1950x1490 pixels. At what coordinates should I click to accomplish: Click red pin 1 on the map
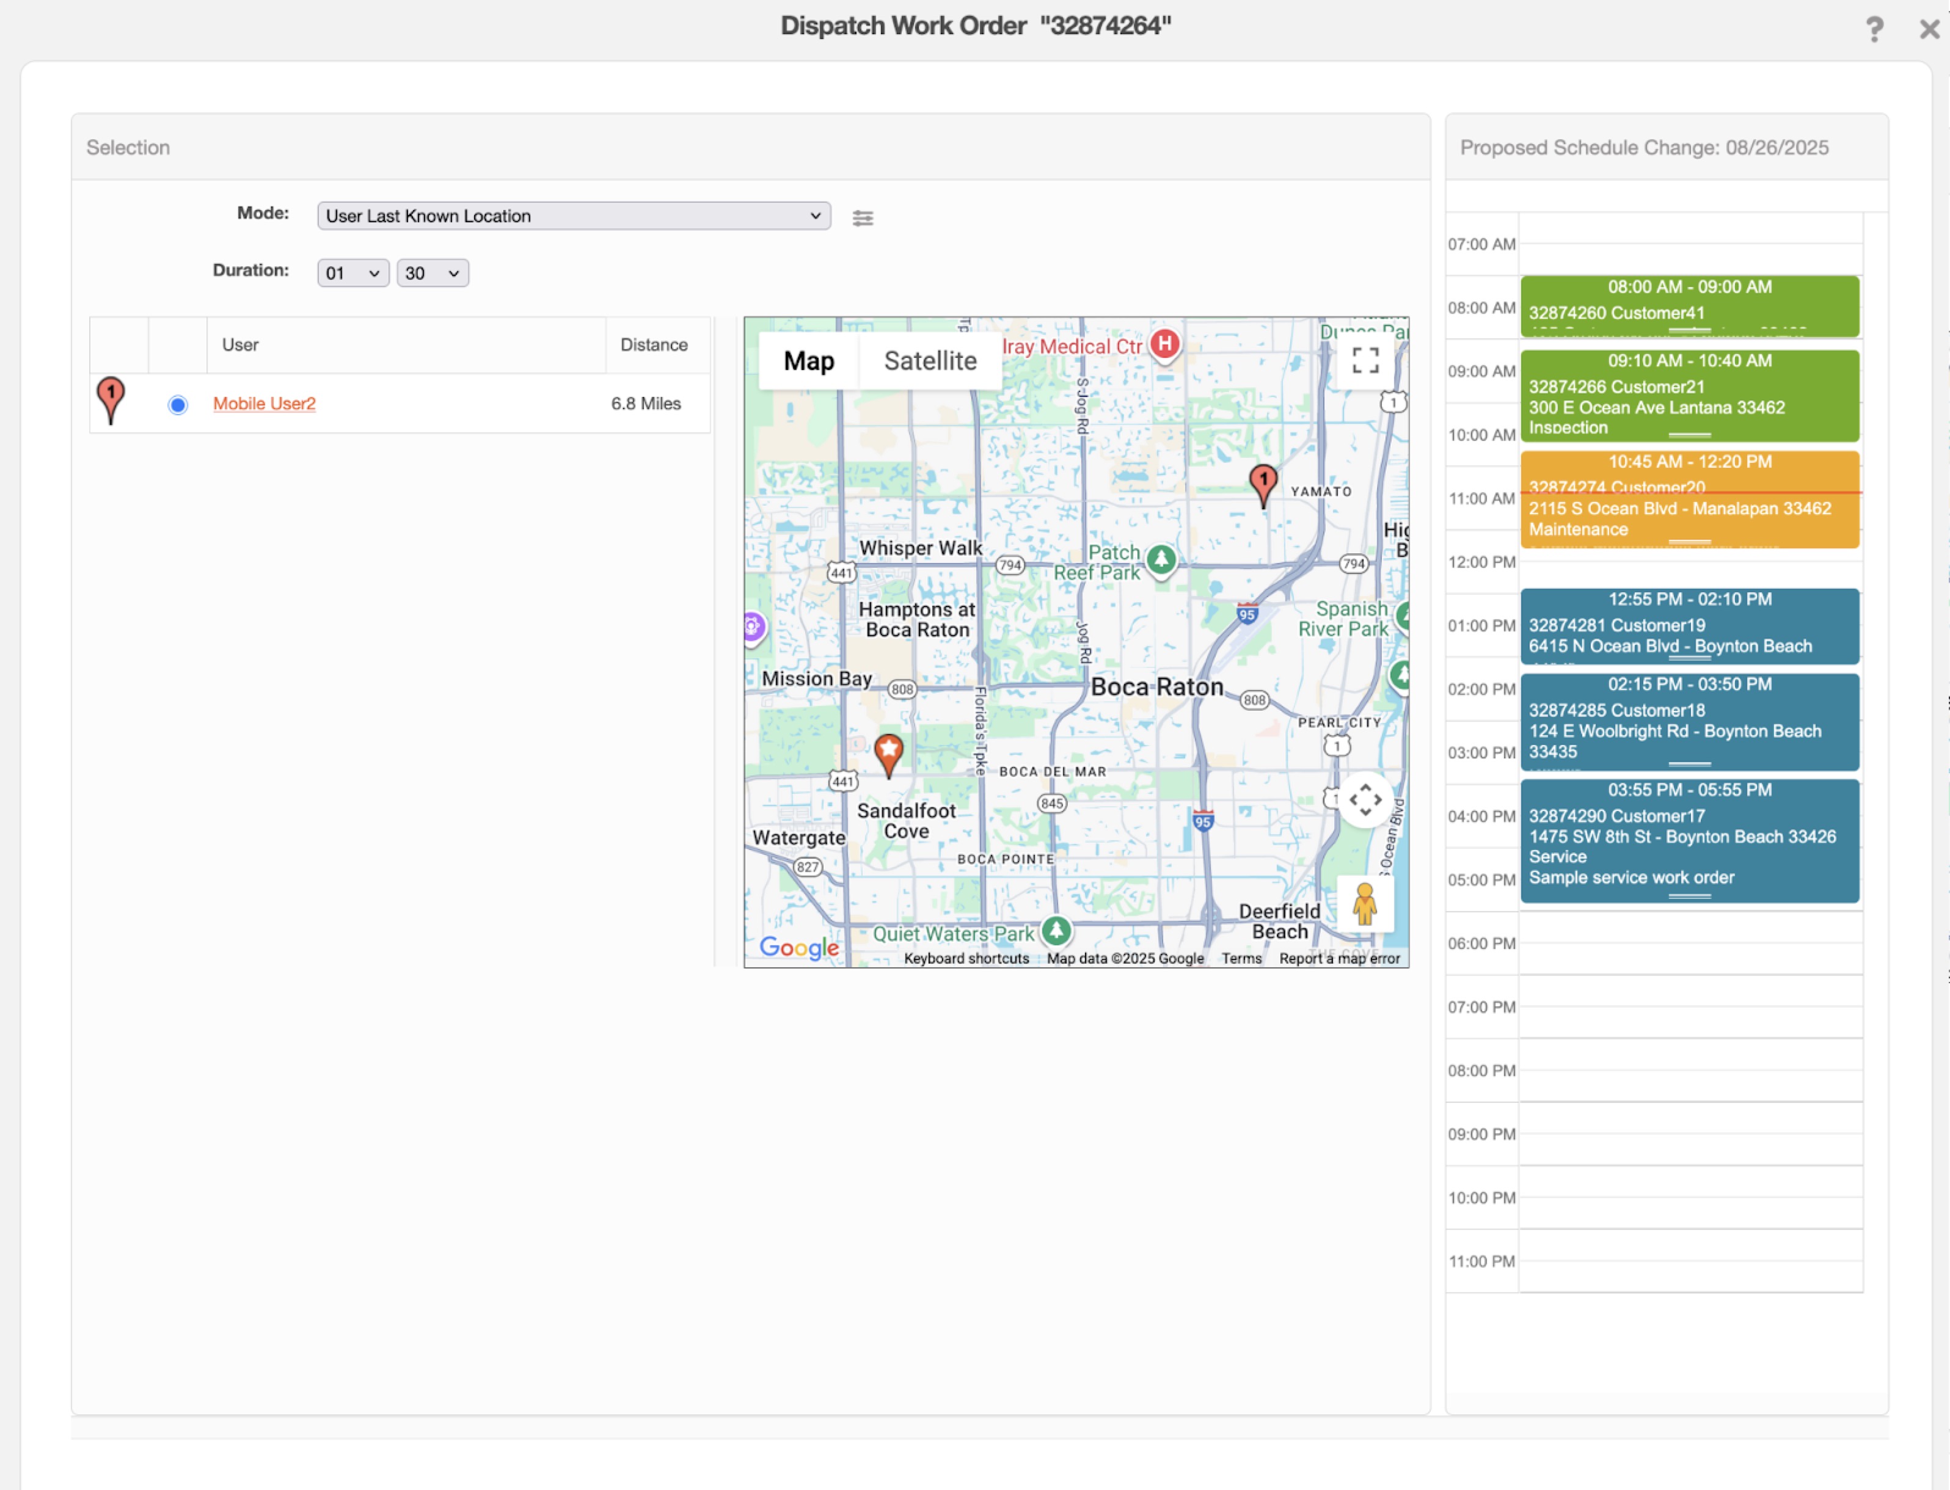(x=1263, y=484)
